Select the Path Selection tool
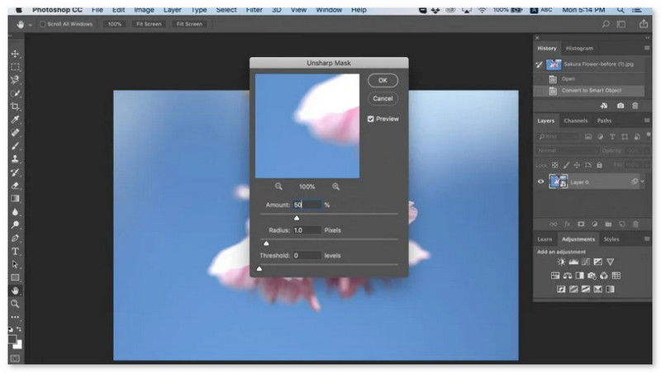 point(15,264)
